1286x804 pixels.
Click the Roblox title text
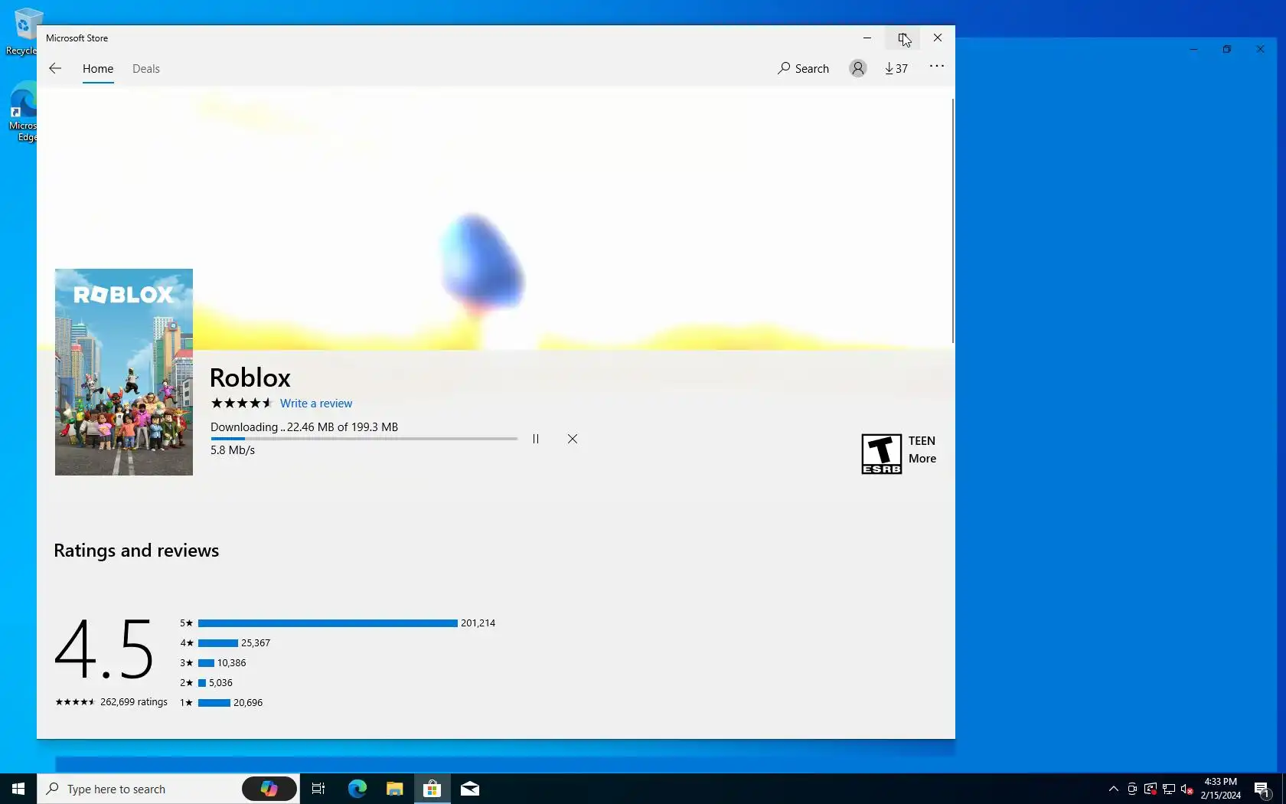pos(250,377)
